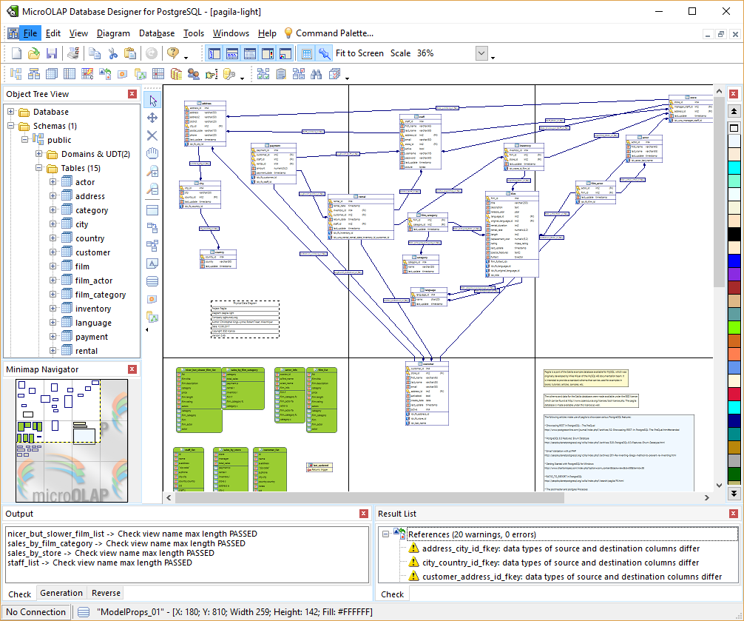Open the Command Palette...
Screen dimensions: 744x621
329,33
